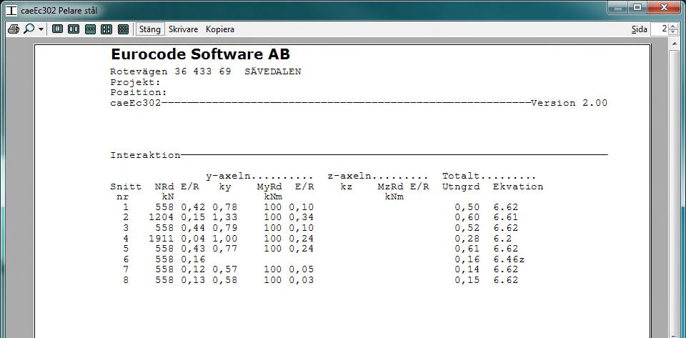The width and height of the screenshot is (686, 338).
Task: Click the 'Position:' label
Action: tap(139, 93)
